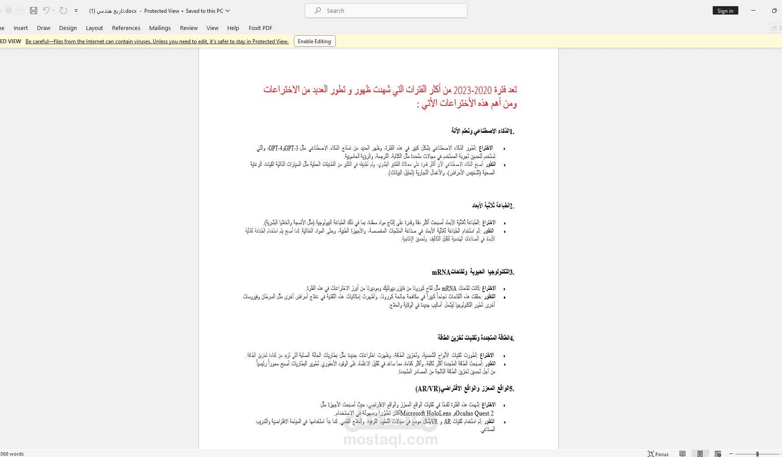Screen dimensions: 782x457
Task: Open the Draw tab
Action: point(44,28)
